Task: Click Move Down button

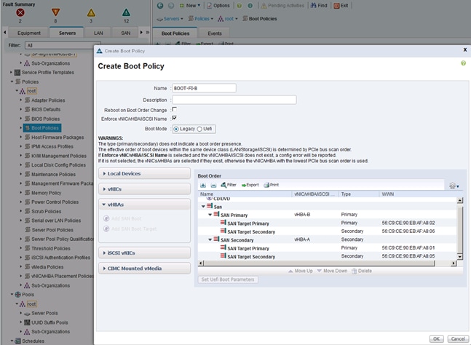Action: pos(332,271)
